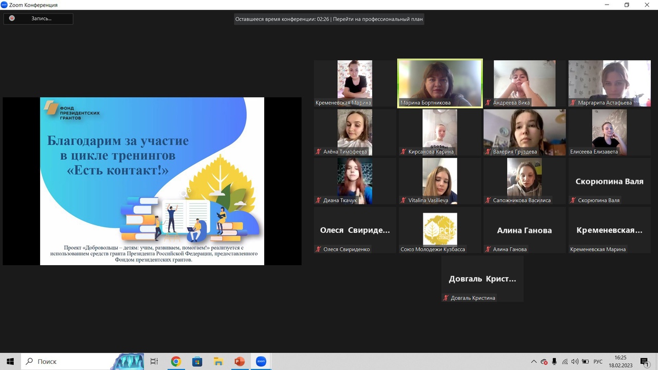Show hidden system tray icons

[534, 362]
